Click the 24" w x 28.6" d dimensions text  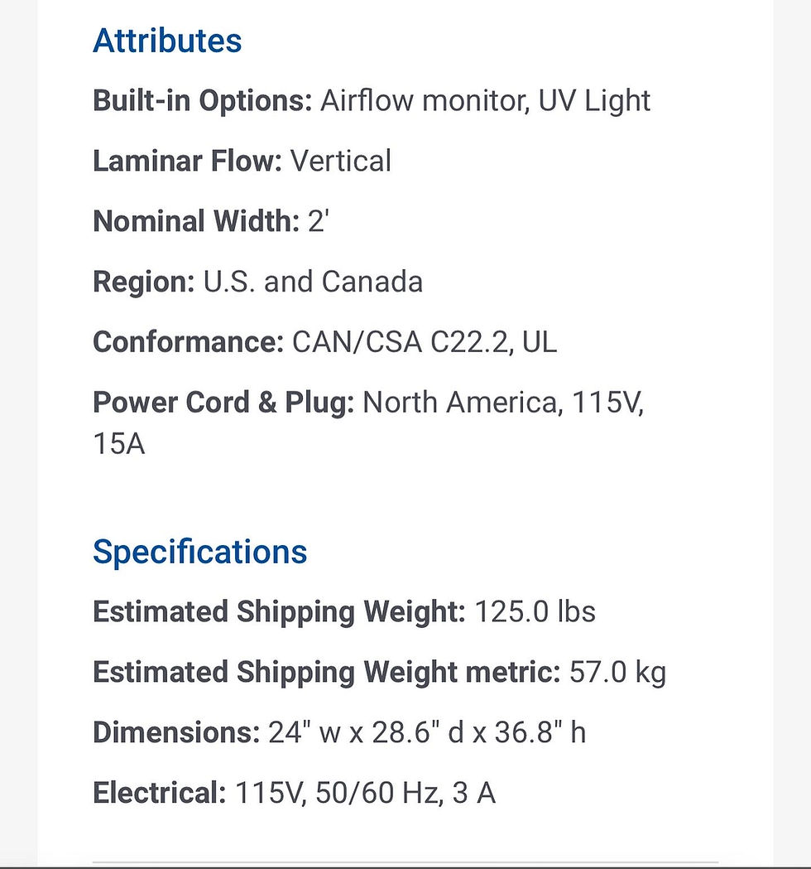pyautogui.click(x=366, y=732)
